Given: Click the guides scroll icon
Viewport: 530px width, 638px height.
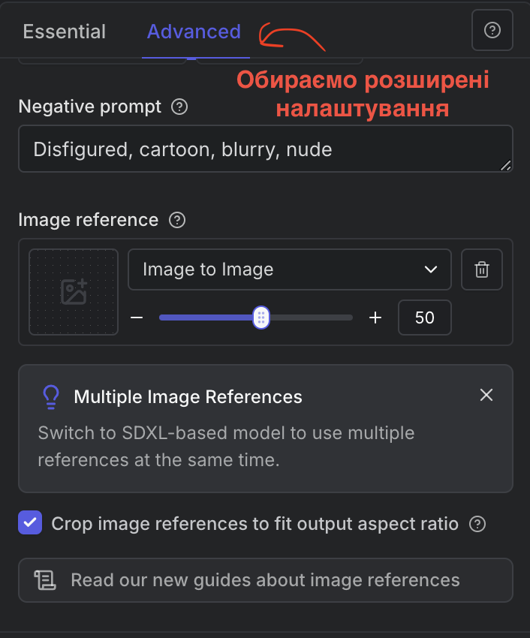Looking at the screenshot, I should point(45,580).
